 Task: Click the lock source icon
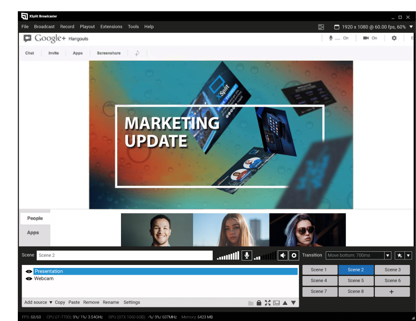click(x=259, y=303)
